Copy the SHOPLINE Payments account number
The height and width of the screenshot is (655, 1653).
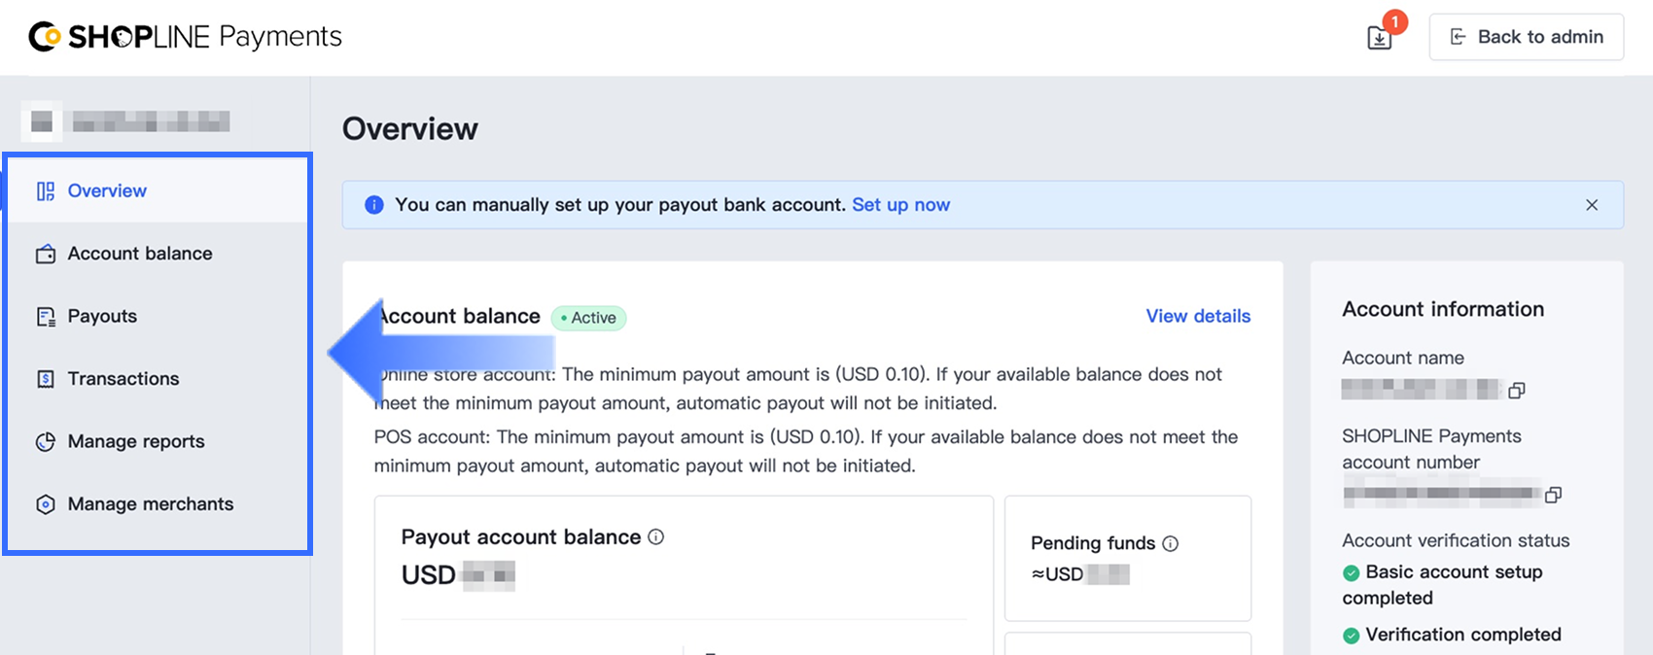(x=1553, y=495)
